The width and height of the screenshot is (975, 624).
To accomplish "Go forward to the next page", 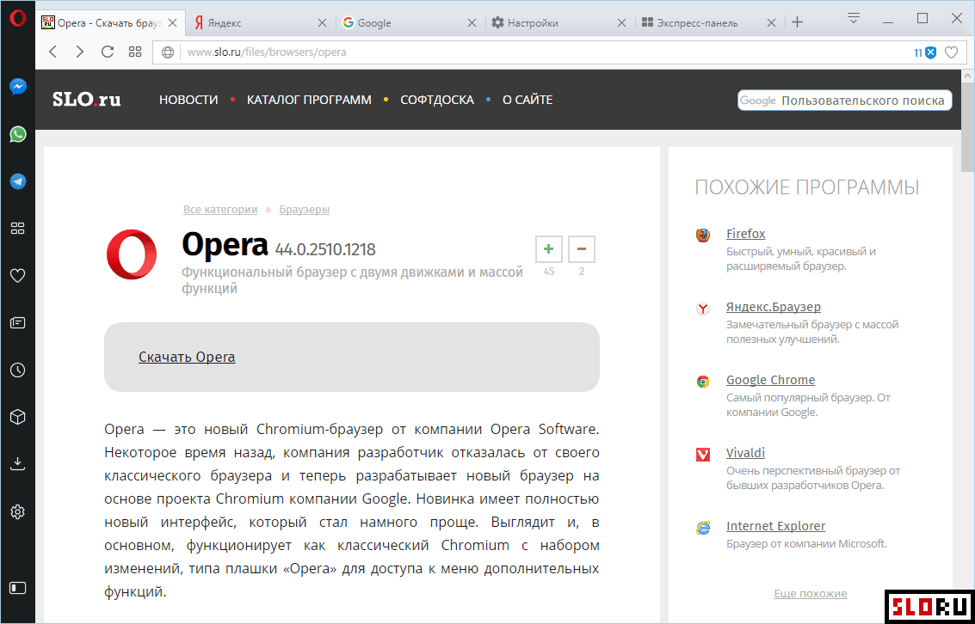I will click(79, 52).
